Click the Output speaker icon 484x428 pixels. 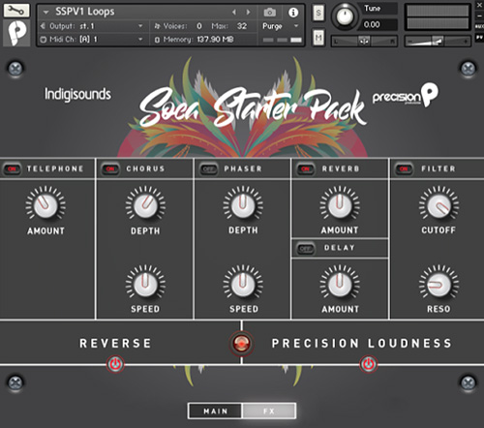point(43,26)
